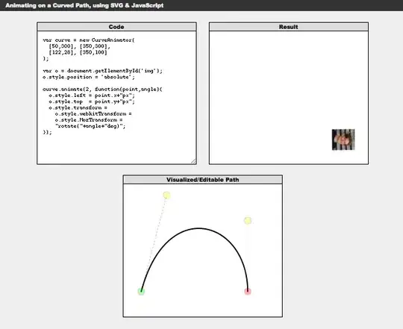Click the line o.style.position = 'absolute'
Viewport: 403px width, 329px height.
click(x=89, y=77)
